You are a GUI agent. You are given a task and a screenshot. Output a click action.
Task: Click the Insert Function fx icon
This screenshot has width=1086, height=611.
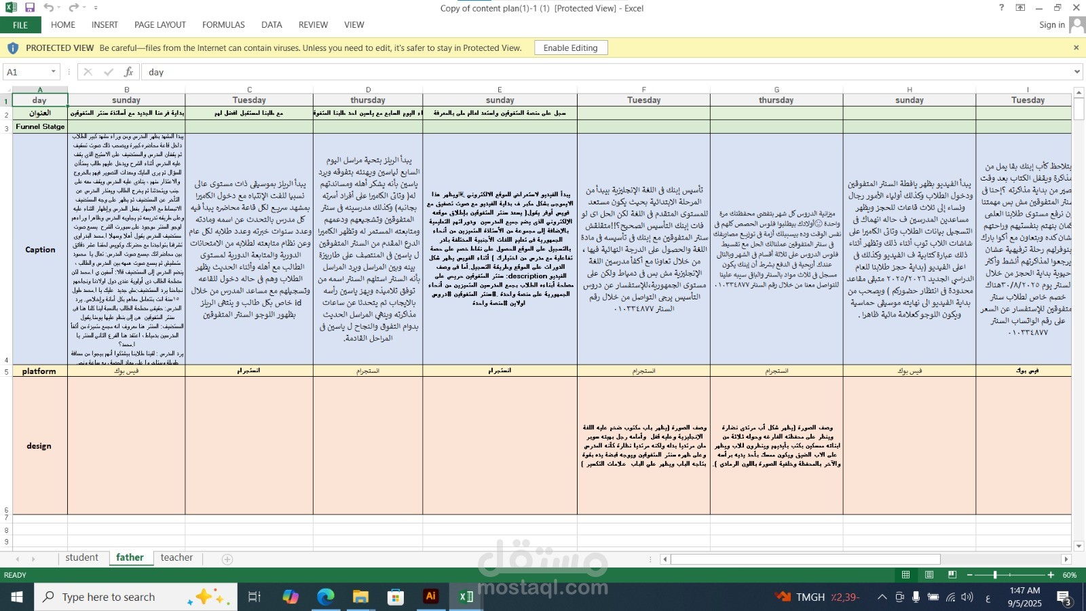tap(128, 72)
